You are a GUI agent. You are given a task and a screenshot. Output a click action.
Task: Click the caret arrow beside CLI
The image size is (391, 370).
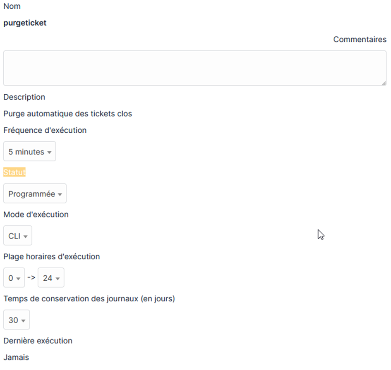click(25, 236)
